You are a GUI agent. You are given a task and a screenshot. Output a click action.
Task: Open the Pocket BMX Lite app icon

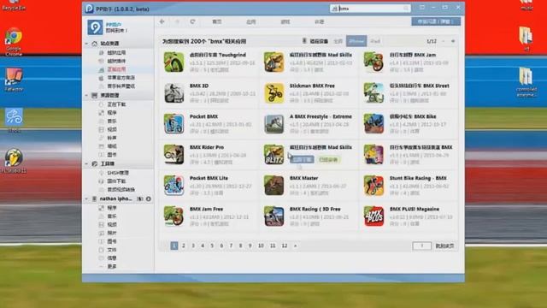[174, 185]
